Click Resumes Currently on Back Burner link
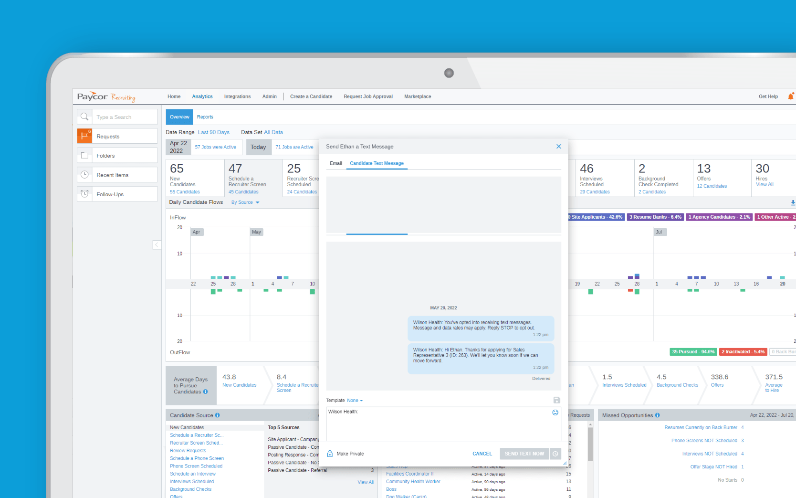The height and width of the screenshot is (498, 796). point(701,428)
